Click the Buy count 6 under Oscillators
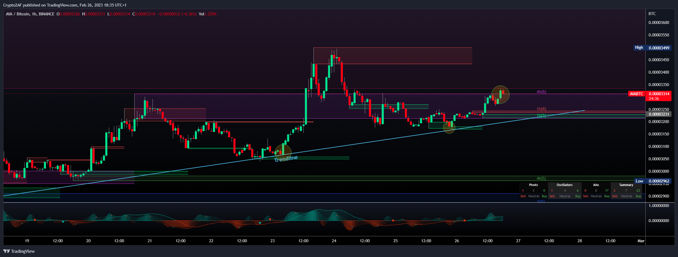Screen dimensions: 678x257 (x=577, y=190)
